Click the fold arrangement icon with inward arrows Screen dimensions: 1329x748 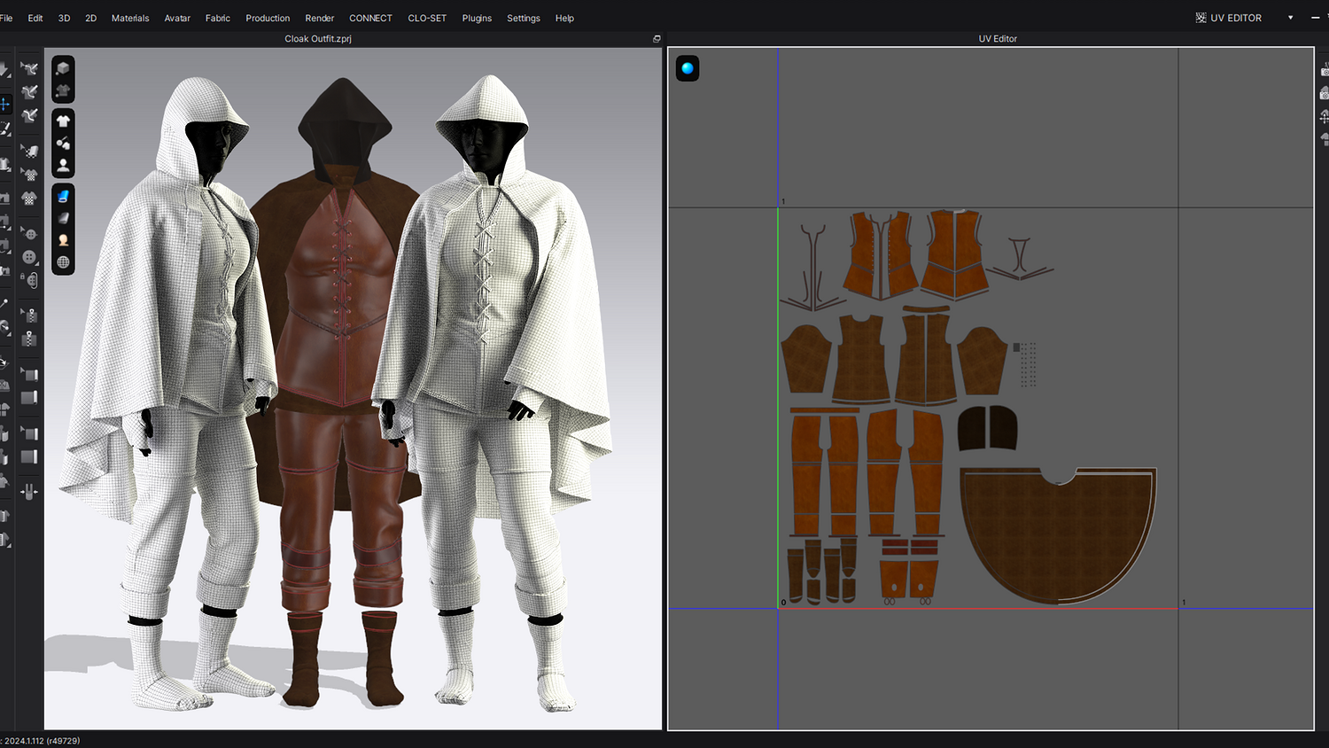(x=29, y=491)
